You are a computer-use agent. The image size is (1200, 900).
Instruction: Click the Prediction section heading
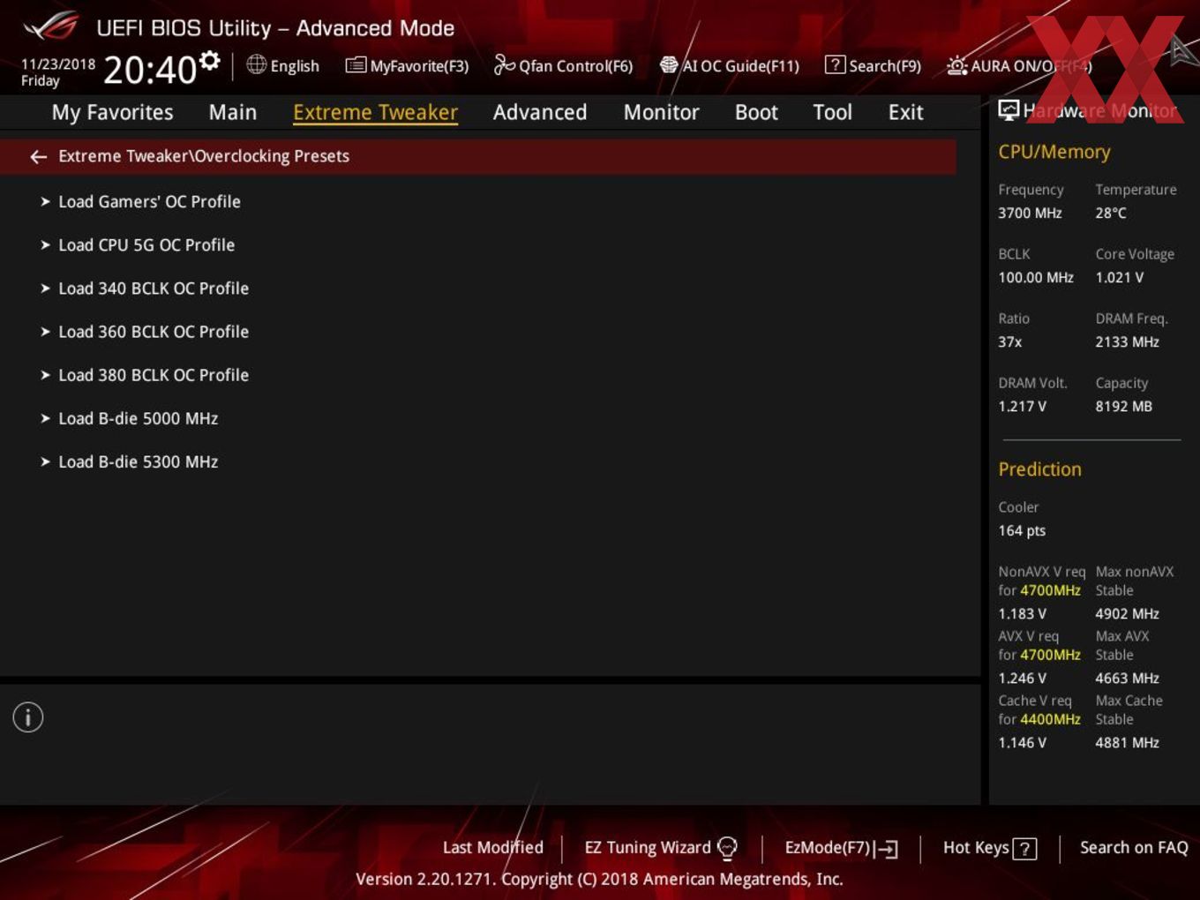pyautogui.click(x=1039, y=469)
